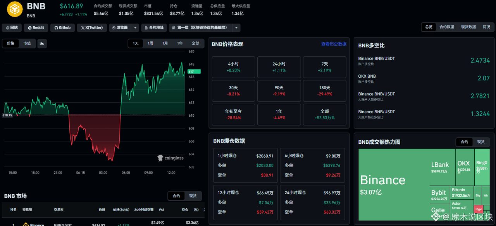This screenshot has width=496, height=226.
Task: Select the 全部 time range
Action: [195, 43]
